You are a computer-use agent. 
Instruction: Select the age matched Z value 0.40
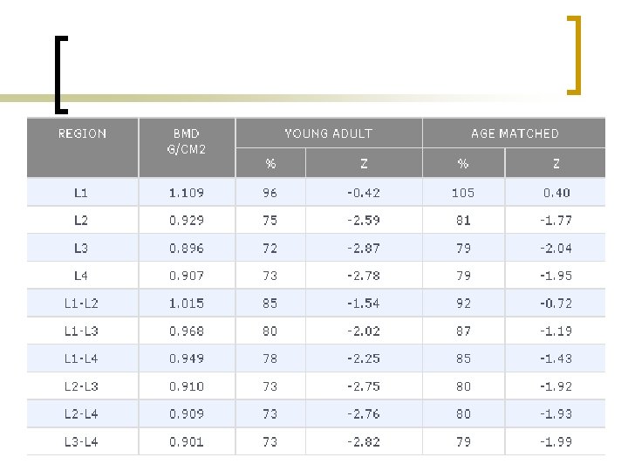[556, 192]
